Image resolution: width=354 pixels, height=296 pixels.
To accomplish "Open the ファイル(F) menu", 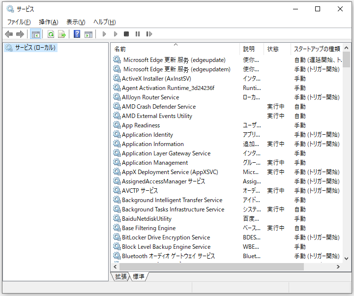I will 19,22.
